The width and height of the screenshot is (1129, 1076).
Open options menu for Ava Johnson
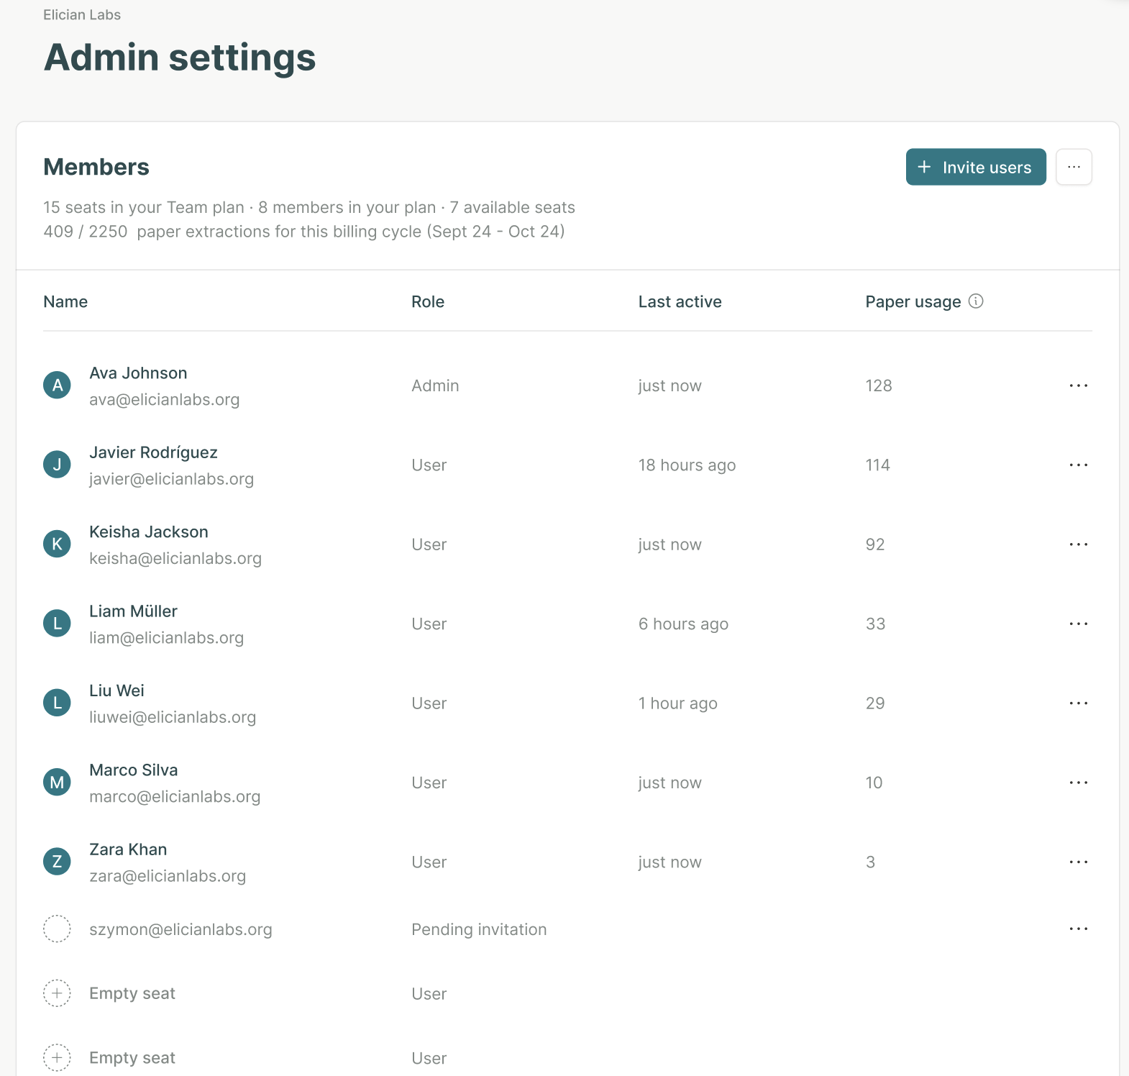(x=1079, y=386)
